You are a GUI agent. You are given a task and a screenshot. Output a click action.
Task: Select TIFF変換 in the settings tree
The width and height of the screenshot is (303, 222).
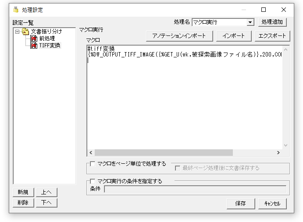click(50, 46)
